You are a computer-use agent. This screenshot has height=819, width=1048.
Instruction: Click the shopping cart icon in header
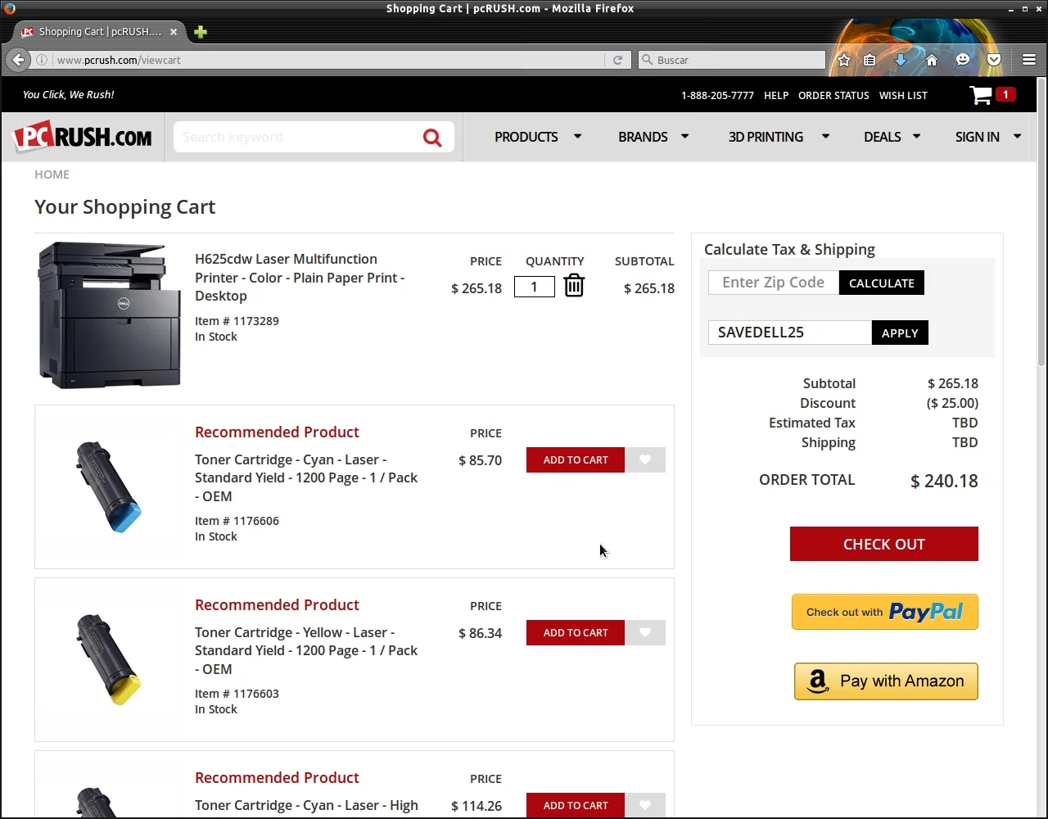pyautogui.click(x=981, y=95)
